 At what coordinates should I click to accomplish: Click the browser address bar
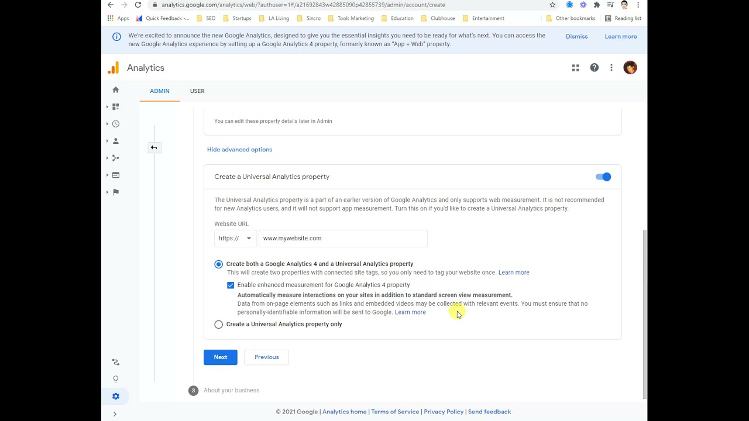pos(348,5)
